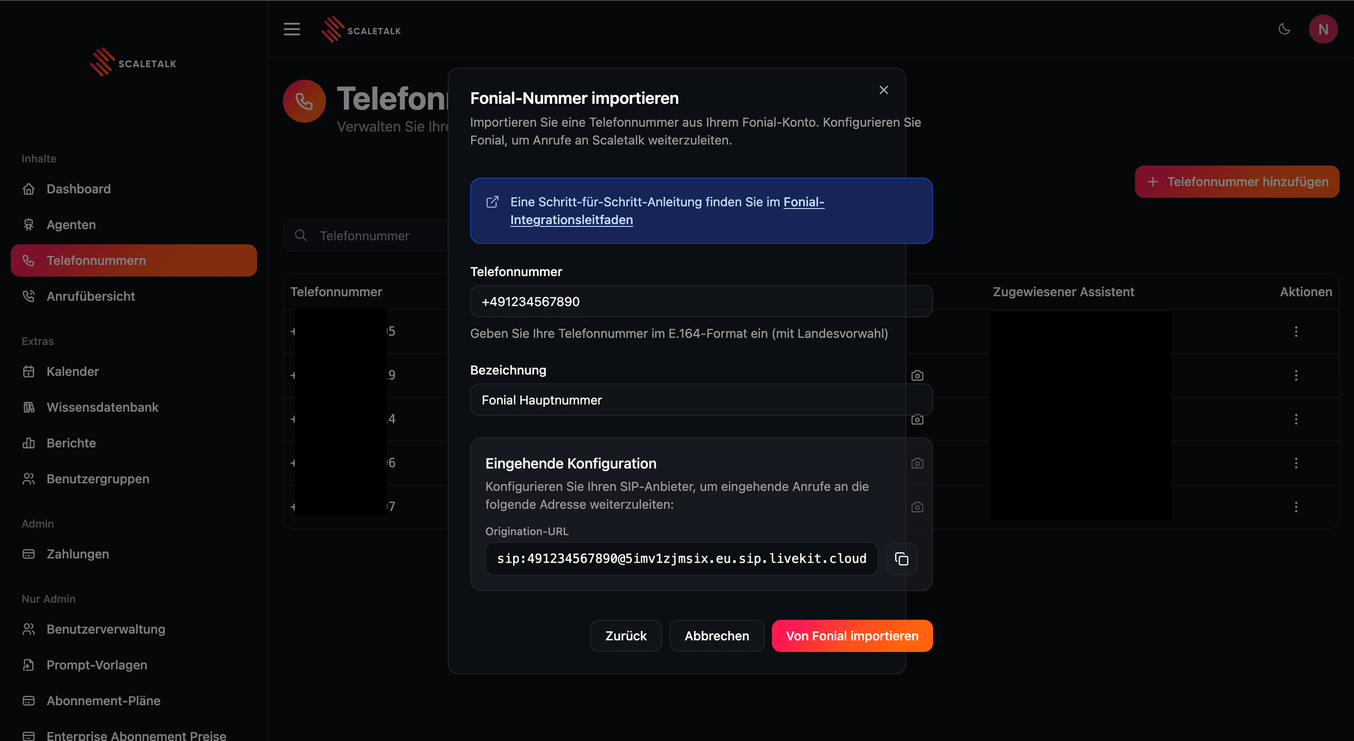Open actions menu for number ending in 7
The width and height of the screenshot is (1354, 741).
click(1296, 507)
